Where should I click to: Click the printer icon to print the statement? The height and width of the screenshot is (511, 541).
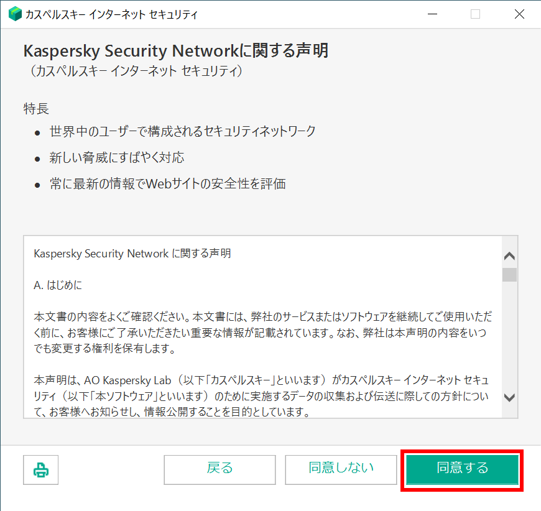[41, 470]
